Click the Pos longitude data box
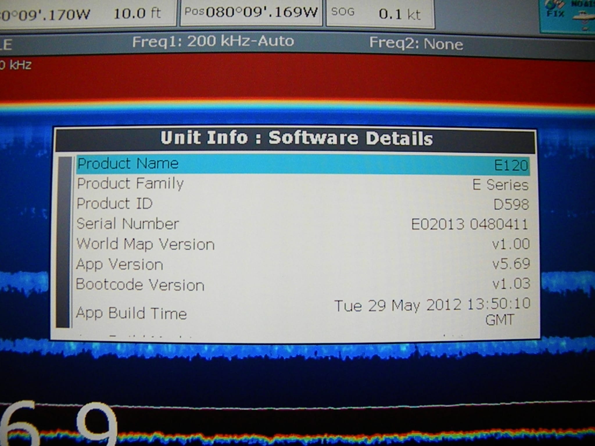595x446 pixels. click(x=251, y=12)
